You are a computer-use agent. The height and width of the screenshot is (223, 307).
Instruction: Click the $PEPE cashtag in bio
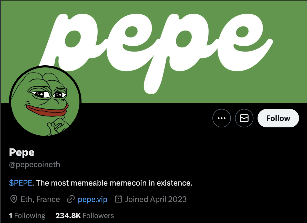click(21, 183)
